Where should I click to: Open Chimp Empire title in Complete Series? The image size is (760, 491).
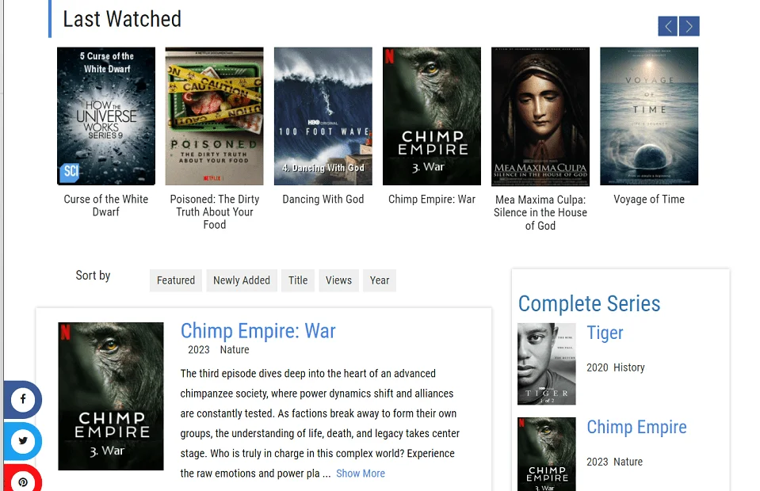tap(637, 427)
